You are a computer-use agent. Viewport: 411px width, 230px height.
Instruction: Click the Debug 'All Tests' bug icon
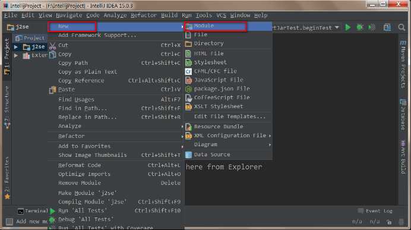tap(52, 220)
